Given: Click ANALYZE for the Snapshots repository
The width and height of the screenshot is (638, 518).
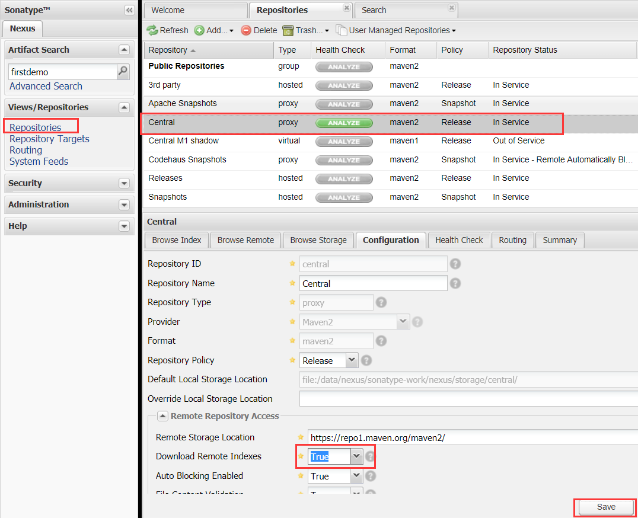Looking at the screenshot, I should [x=344, y=197].
